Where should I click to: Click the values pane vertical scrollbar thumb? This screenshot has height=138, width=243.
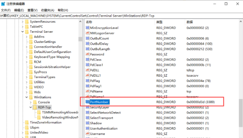pyautogui.click(x=241, y=113)
